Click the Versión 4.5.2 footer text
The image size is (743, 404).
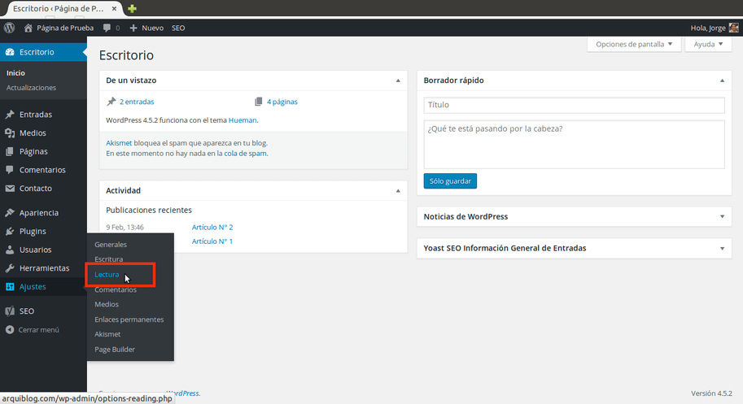coord(711,393)
